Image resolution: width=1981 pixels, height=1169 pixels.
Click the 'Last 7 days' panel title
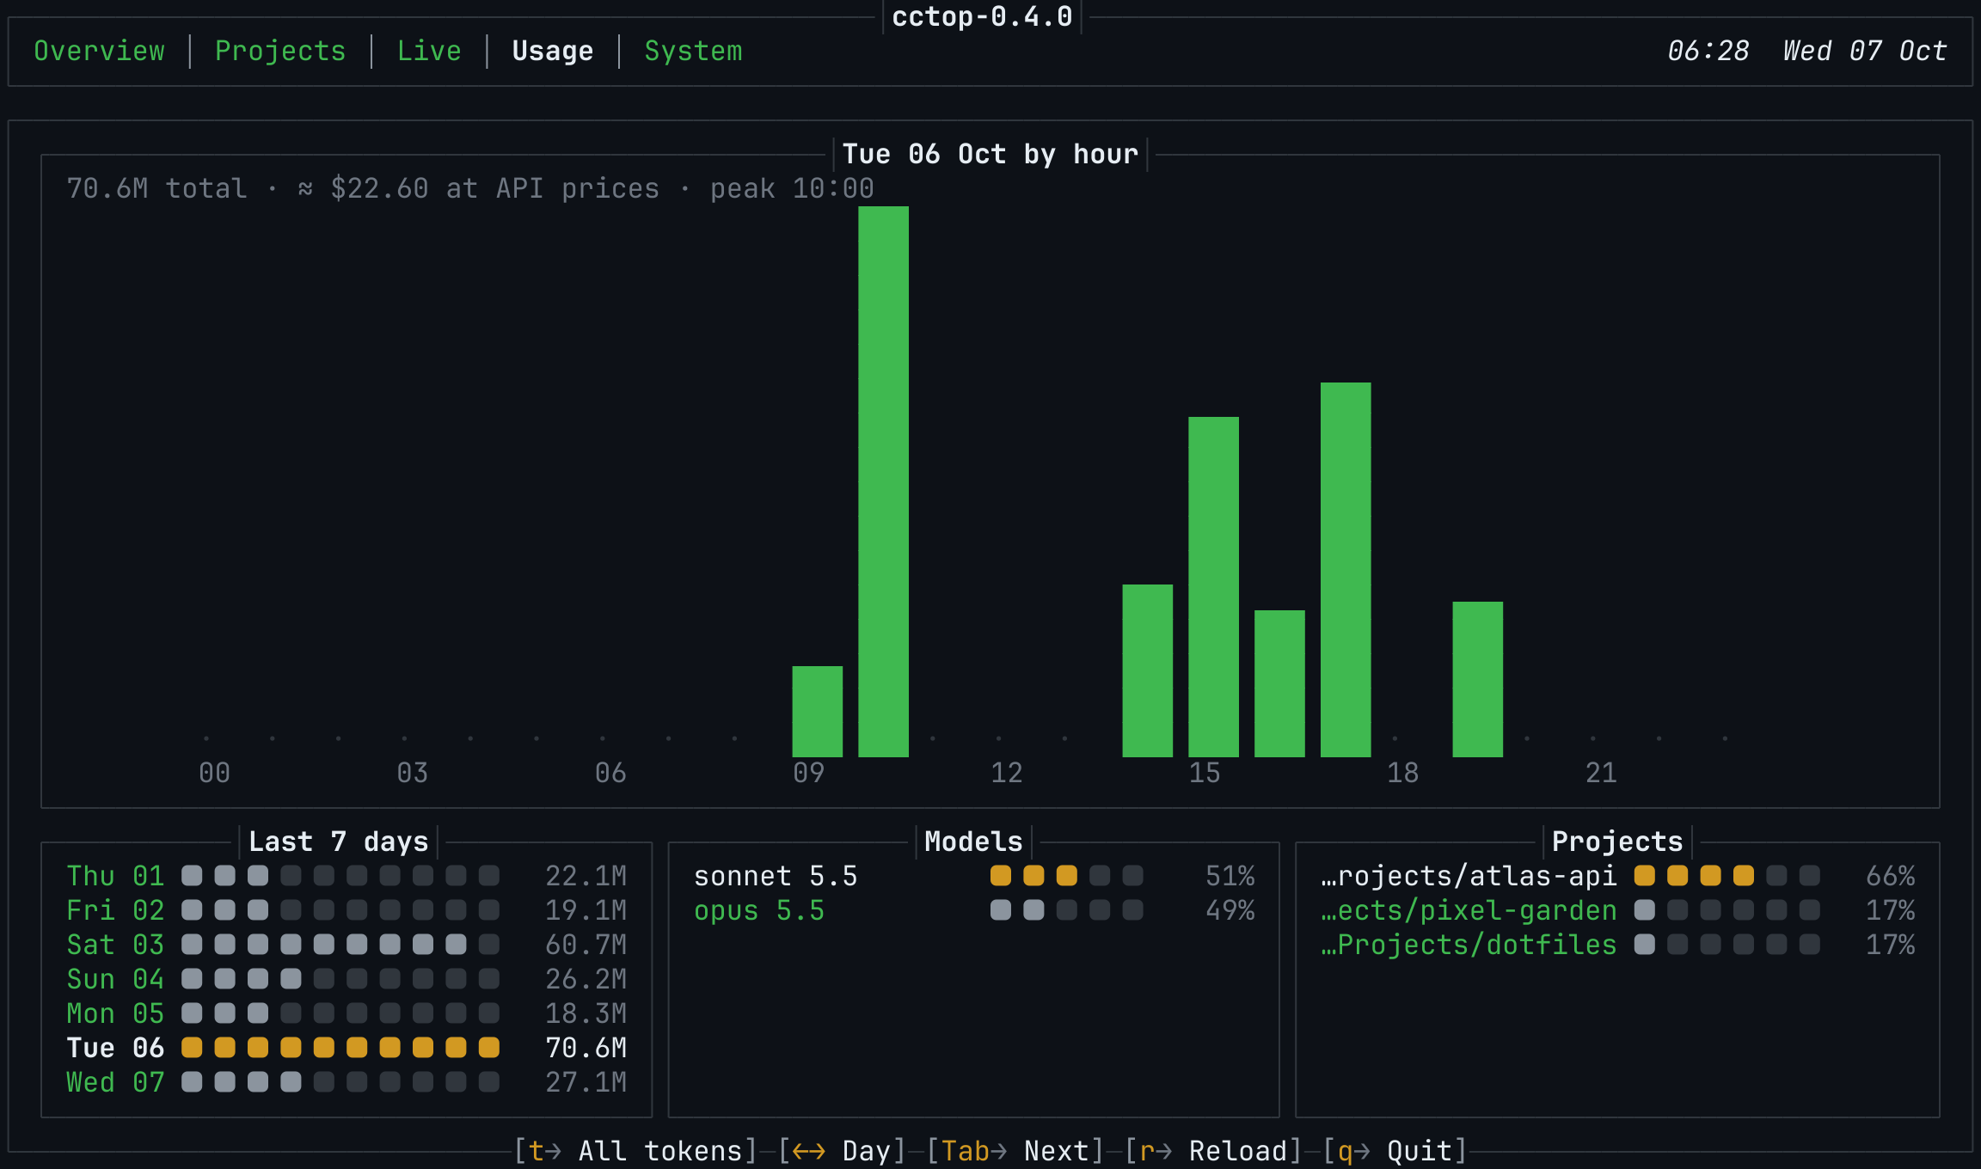tap(338, 842)
